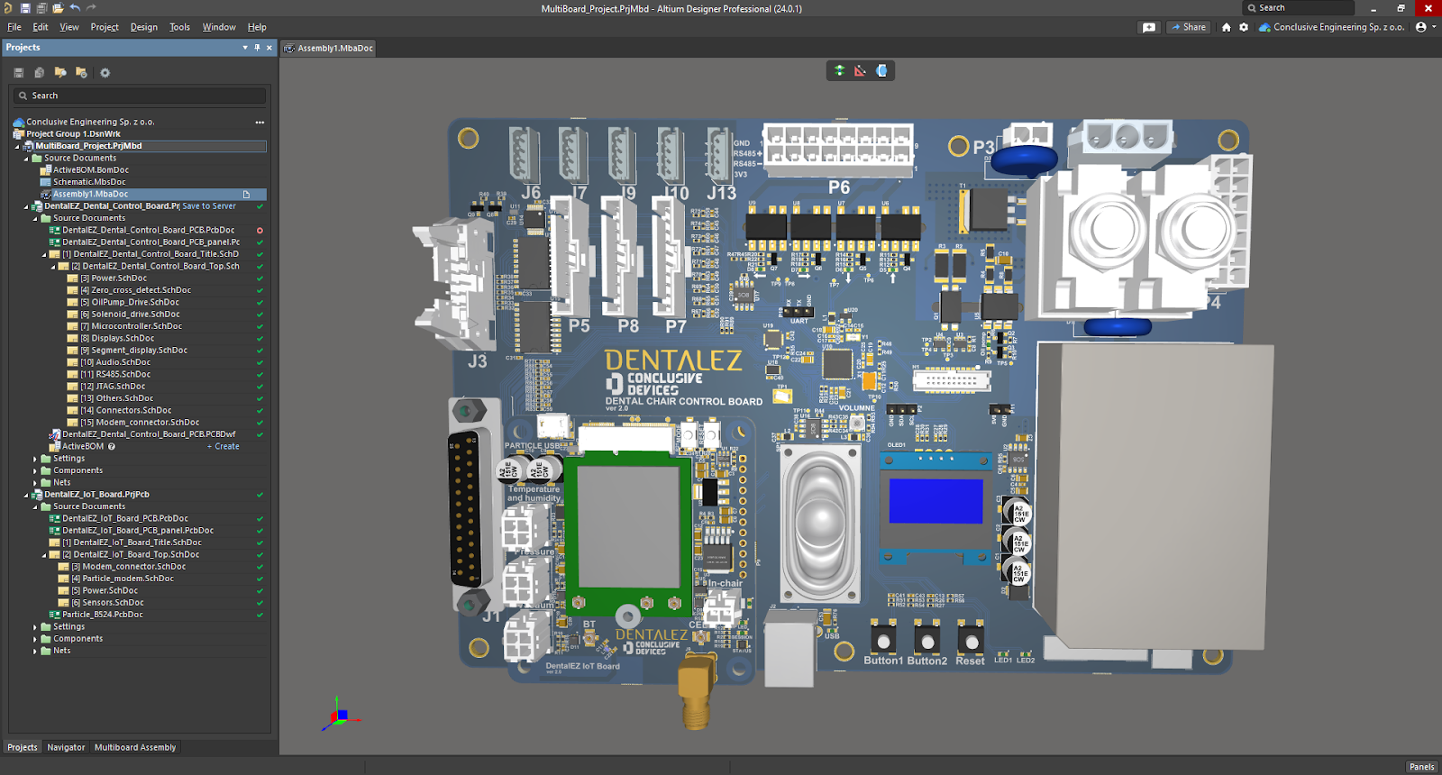
Task: Open preferences gear in top right
Action: [x=1244, y=27]
